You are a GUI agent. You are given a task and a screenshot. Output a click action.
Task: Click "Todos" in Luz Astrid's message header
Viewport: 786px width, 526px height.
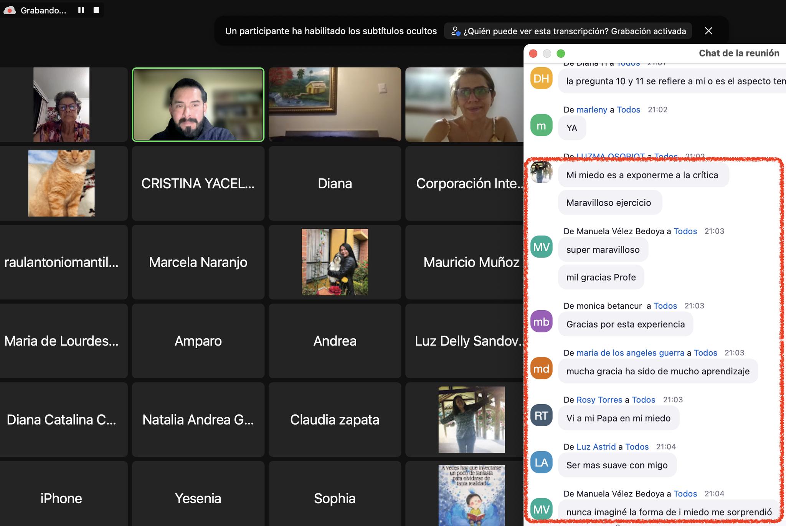pyautogui.click(x=637, y=447)
